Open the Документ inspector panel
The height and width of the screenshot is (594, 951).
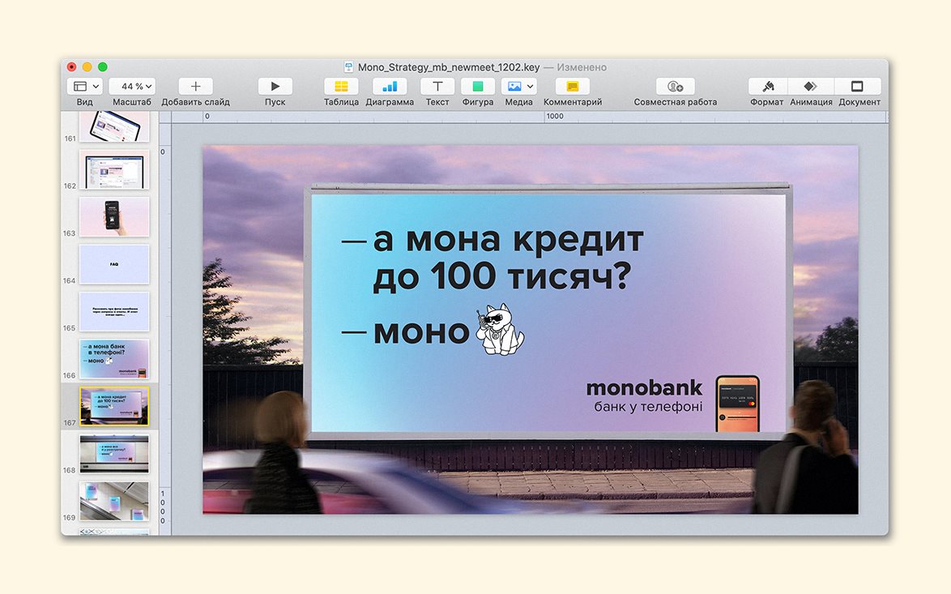pos(858,86)
